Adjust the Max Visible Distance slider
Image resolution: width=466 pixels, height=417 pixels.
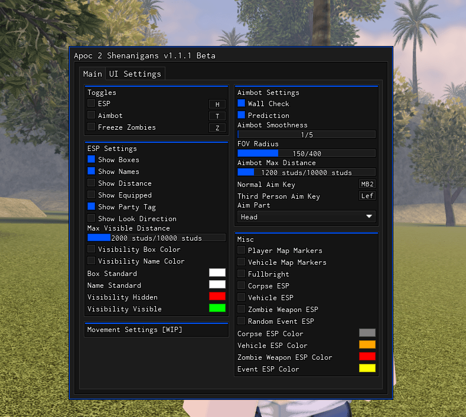tap(157, 238)
